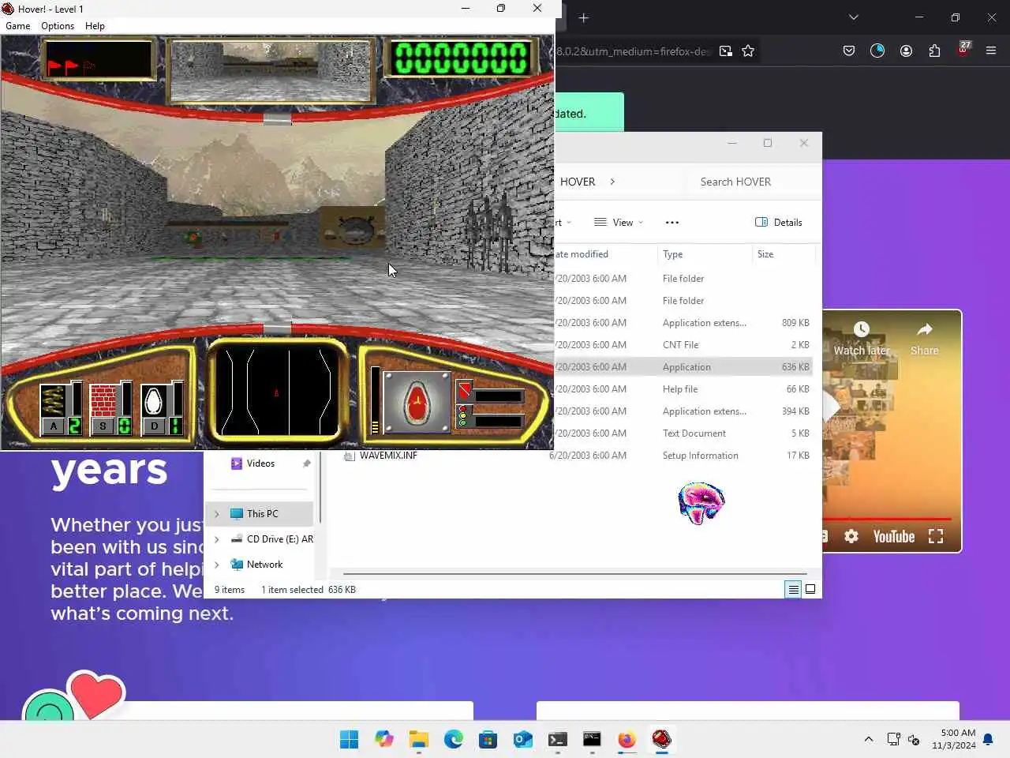Select the Help file row

coord(683,389)
